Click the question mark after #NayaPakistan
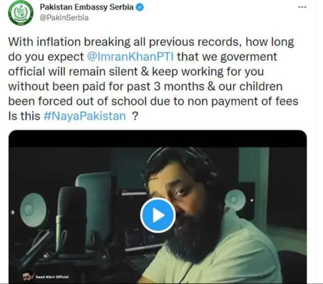Image resolution: width=323 pixels, height=284 pixels. click(135, 116)
